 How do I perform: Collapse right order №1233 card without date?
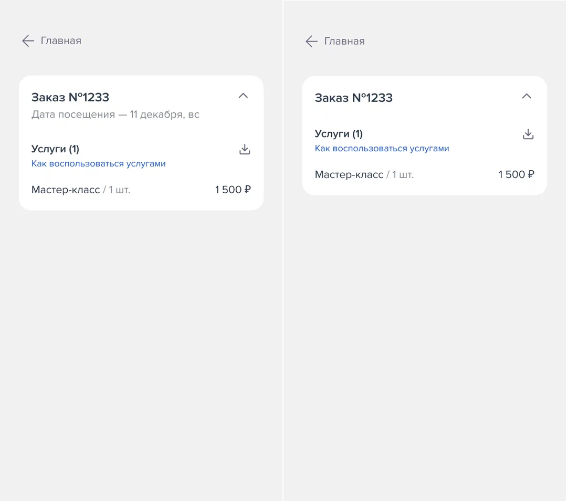pos(527,96)
